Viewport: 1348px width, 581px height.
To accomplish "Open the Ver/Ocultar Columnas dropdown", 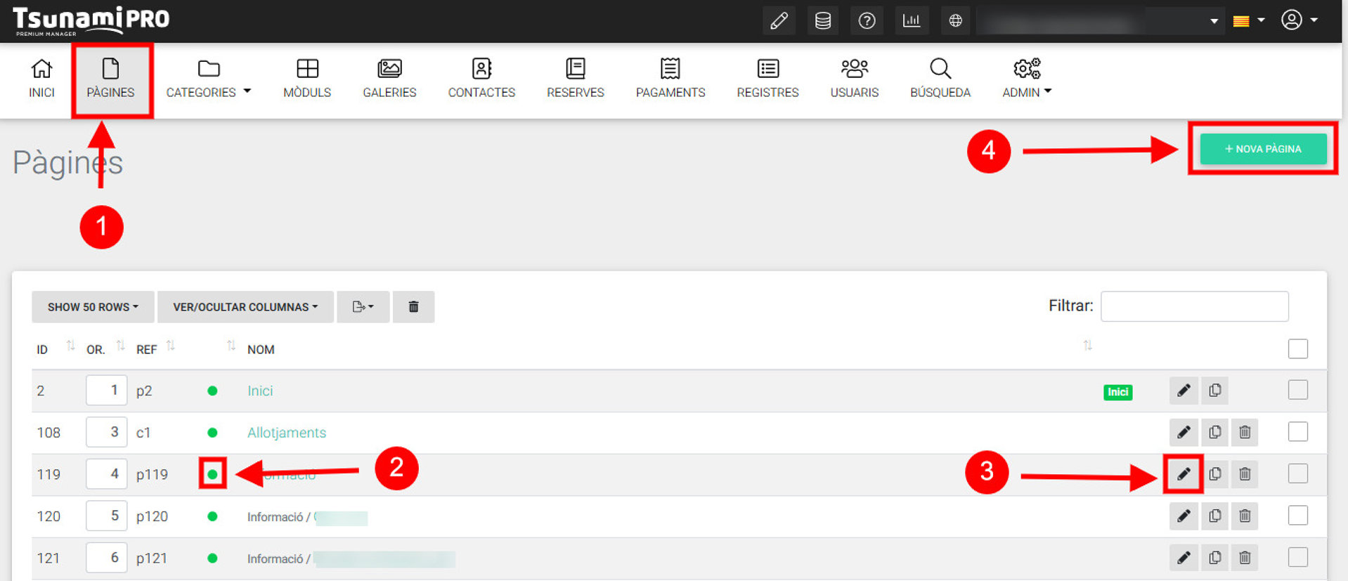I will (245, 307).
